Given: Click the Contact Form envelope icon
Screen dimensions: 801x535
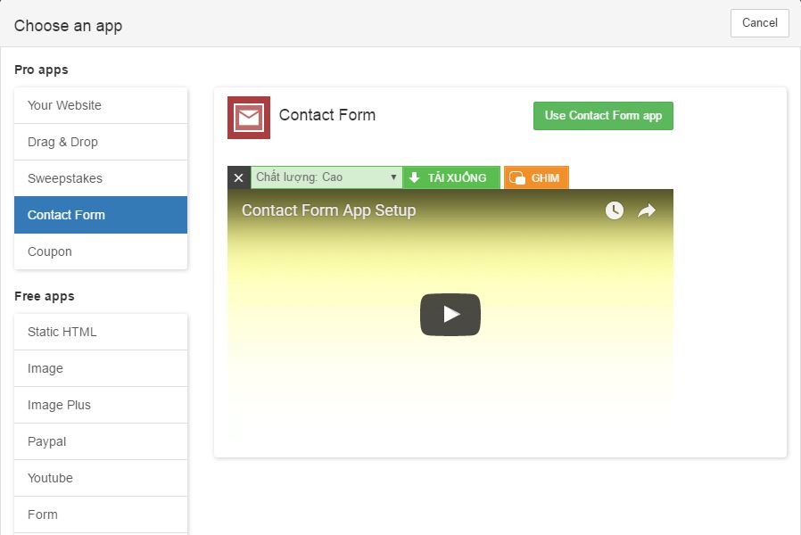Looking at the screenshot, I should click(248, 118).
